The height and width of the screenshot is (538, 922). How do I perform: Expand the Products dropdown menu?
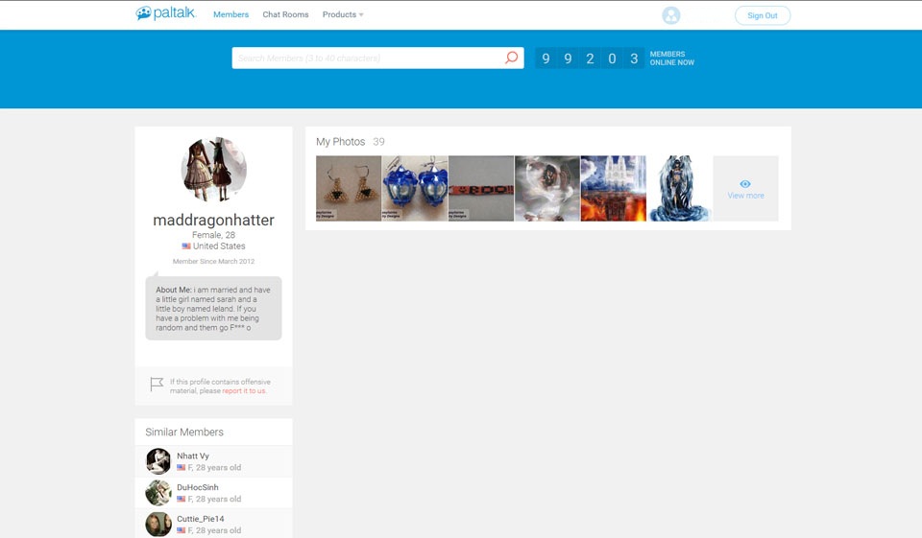[x=343, y=14]
